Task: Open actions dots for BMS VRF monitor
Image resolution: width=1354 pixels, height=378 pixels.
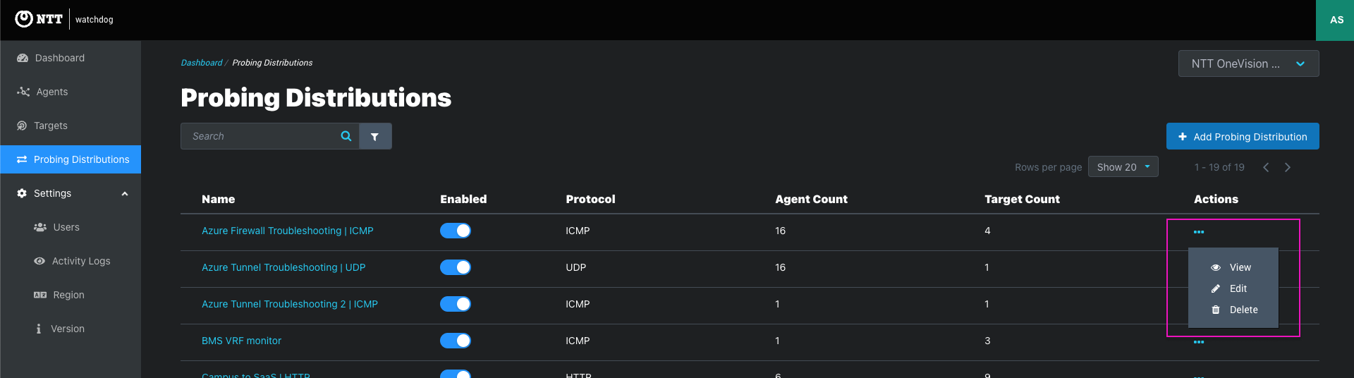Action: [x=1199, y=342]
